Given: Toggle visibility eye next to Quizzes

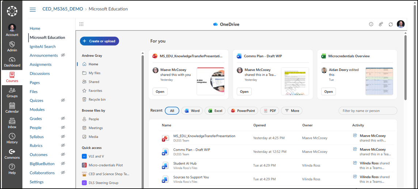Looking at the screenshot, I should click(x=63, y=101).
